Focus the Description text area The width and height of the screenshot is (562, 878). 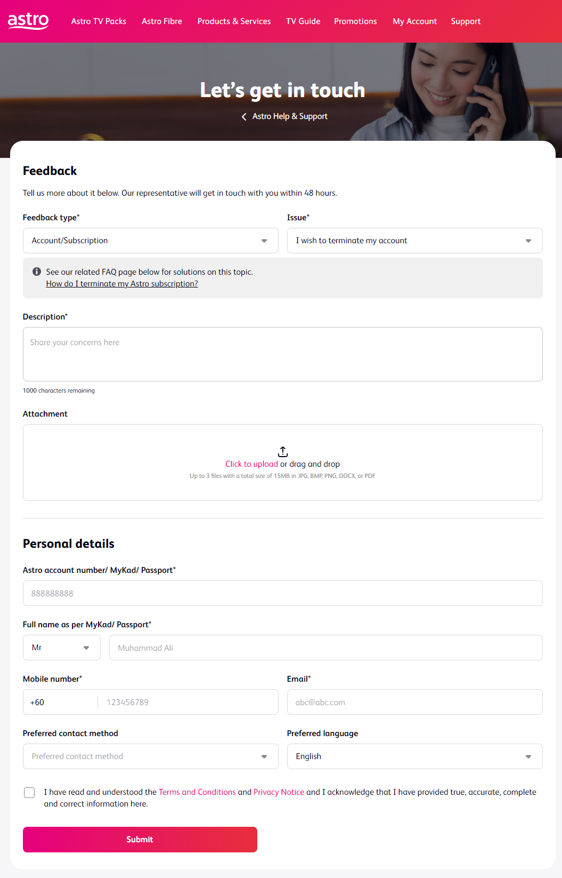point(282,354)
